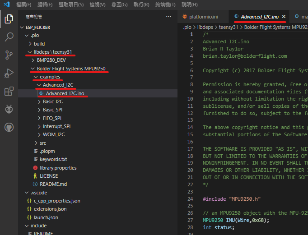Open the GitHub icon in activity bar

pos(9,127)
